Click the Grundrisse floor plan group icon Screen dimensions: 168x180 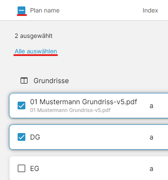tap(24, 81)
